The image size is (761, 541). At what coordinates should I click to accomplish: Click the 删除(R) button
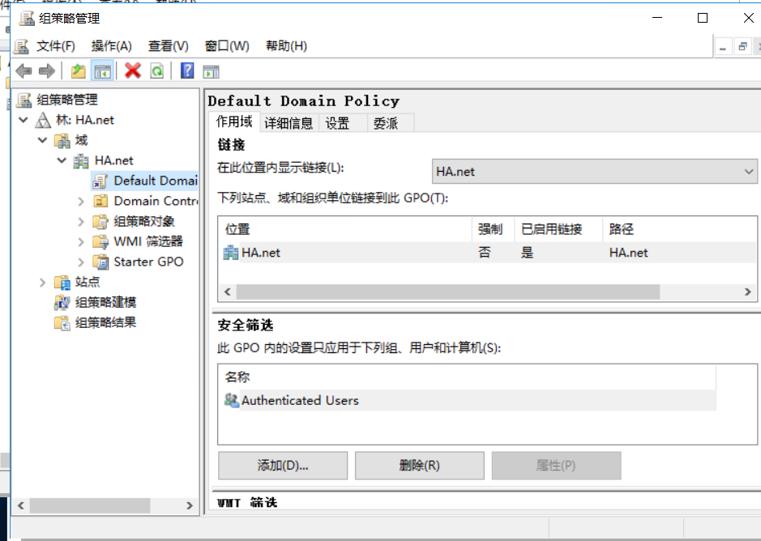(419, 466)
